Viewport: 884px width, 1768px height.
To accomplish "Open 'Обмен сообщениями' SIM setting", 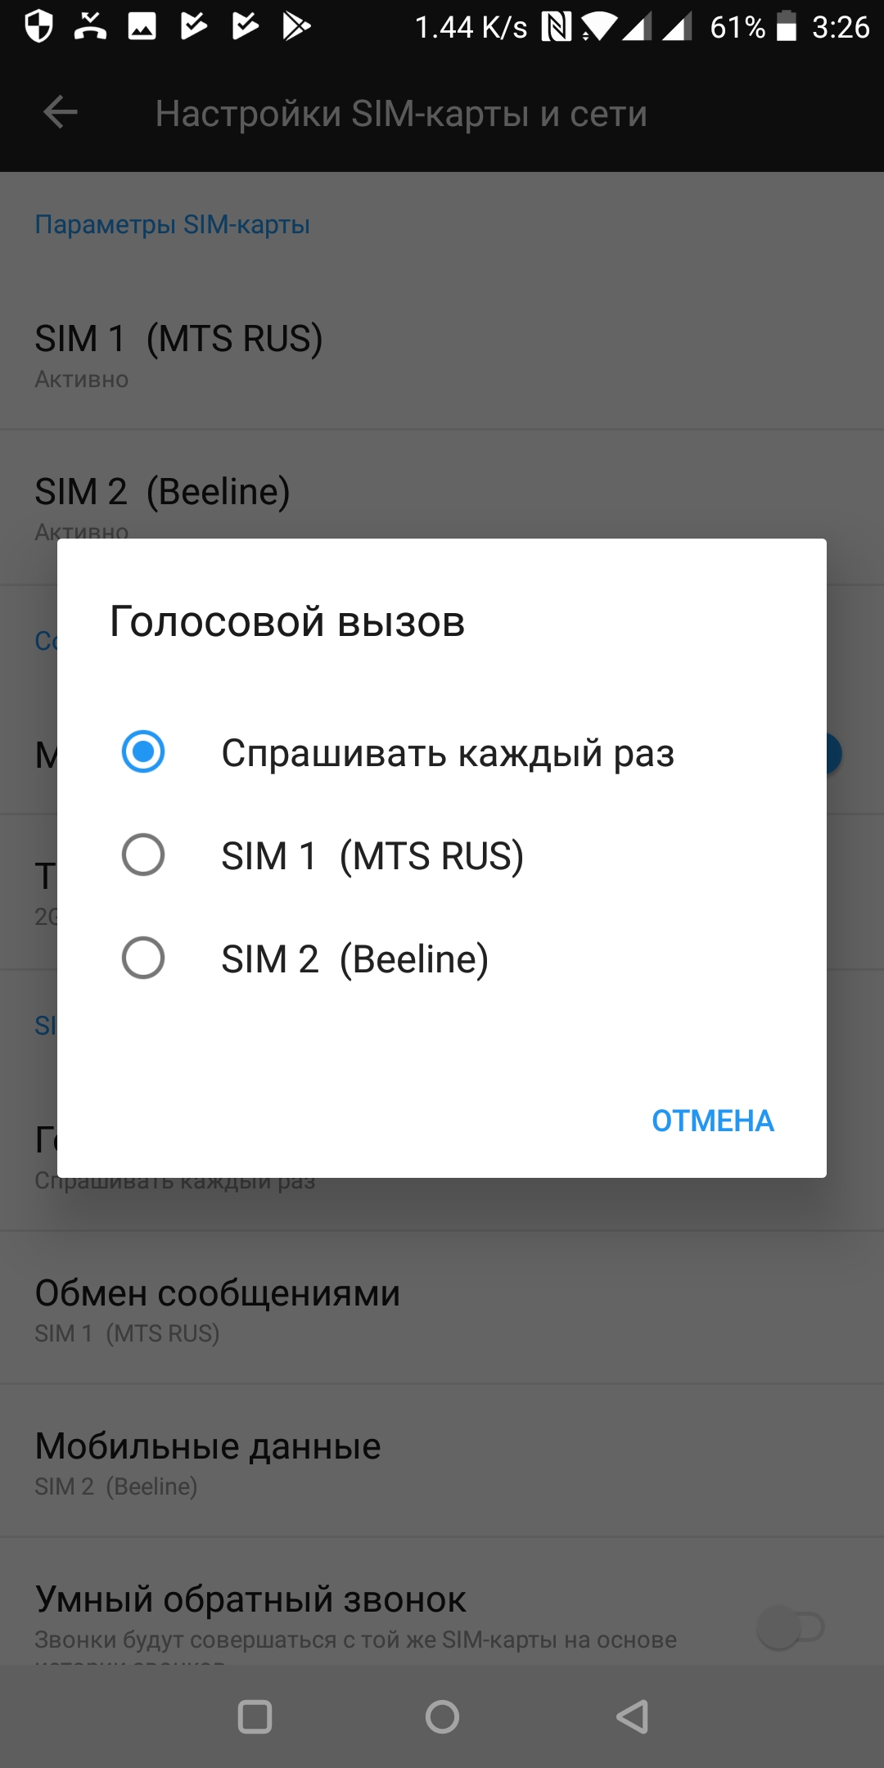I will pyautogui.click(x=217, y=1308).
